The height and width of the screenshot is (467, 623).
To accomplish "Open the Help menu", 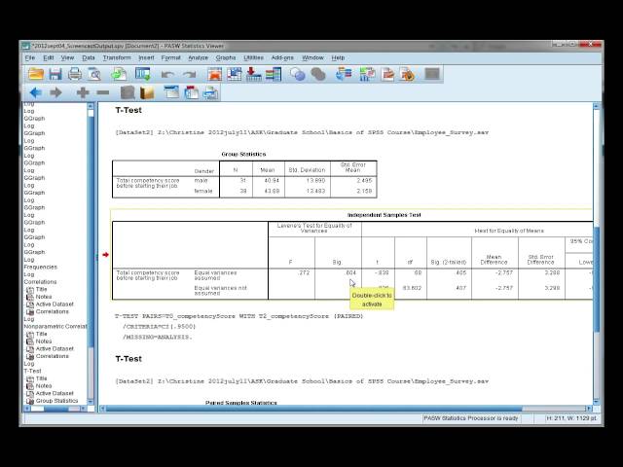I will point(338,58).
